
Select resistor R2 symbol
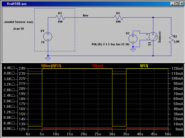click(x=171, y=39)
